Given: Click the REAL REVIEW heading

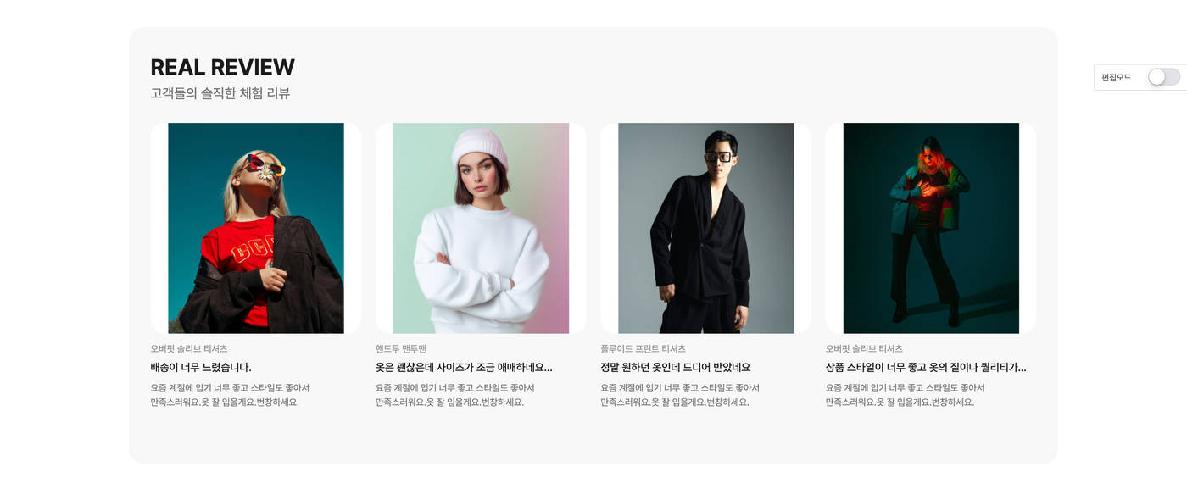Looking at the screenshot, I should pyautogui.click(x=223, y=68).
